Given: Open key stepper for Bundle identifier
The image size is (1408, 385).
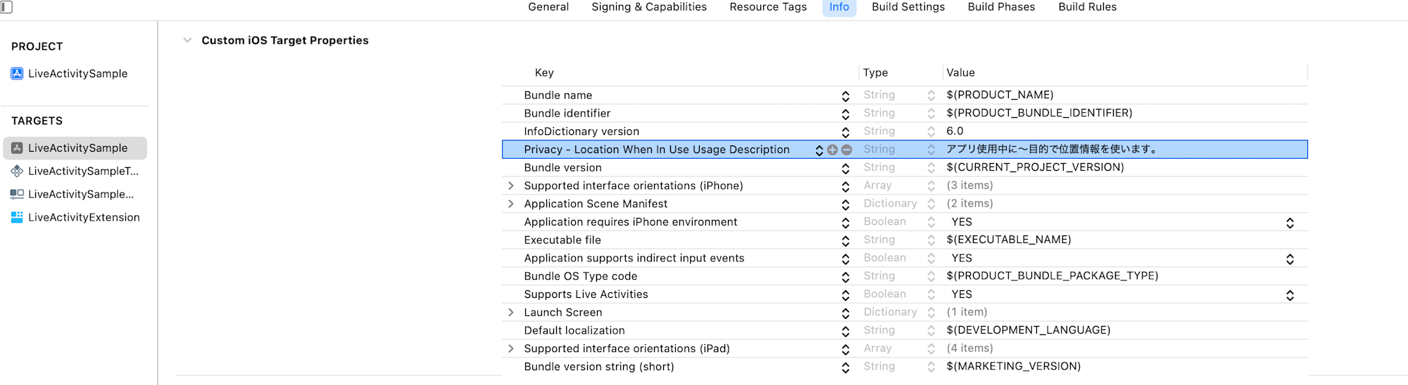Looking at the screenshot, I should tap(846, 114).
